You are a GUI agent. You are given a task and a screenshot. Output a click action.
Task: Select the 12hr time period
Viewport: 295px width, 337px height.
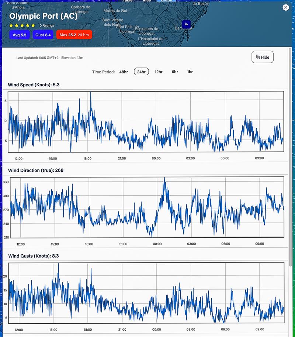click(x=159, y=72)
